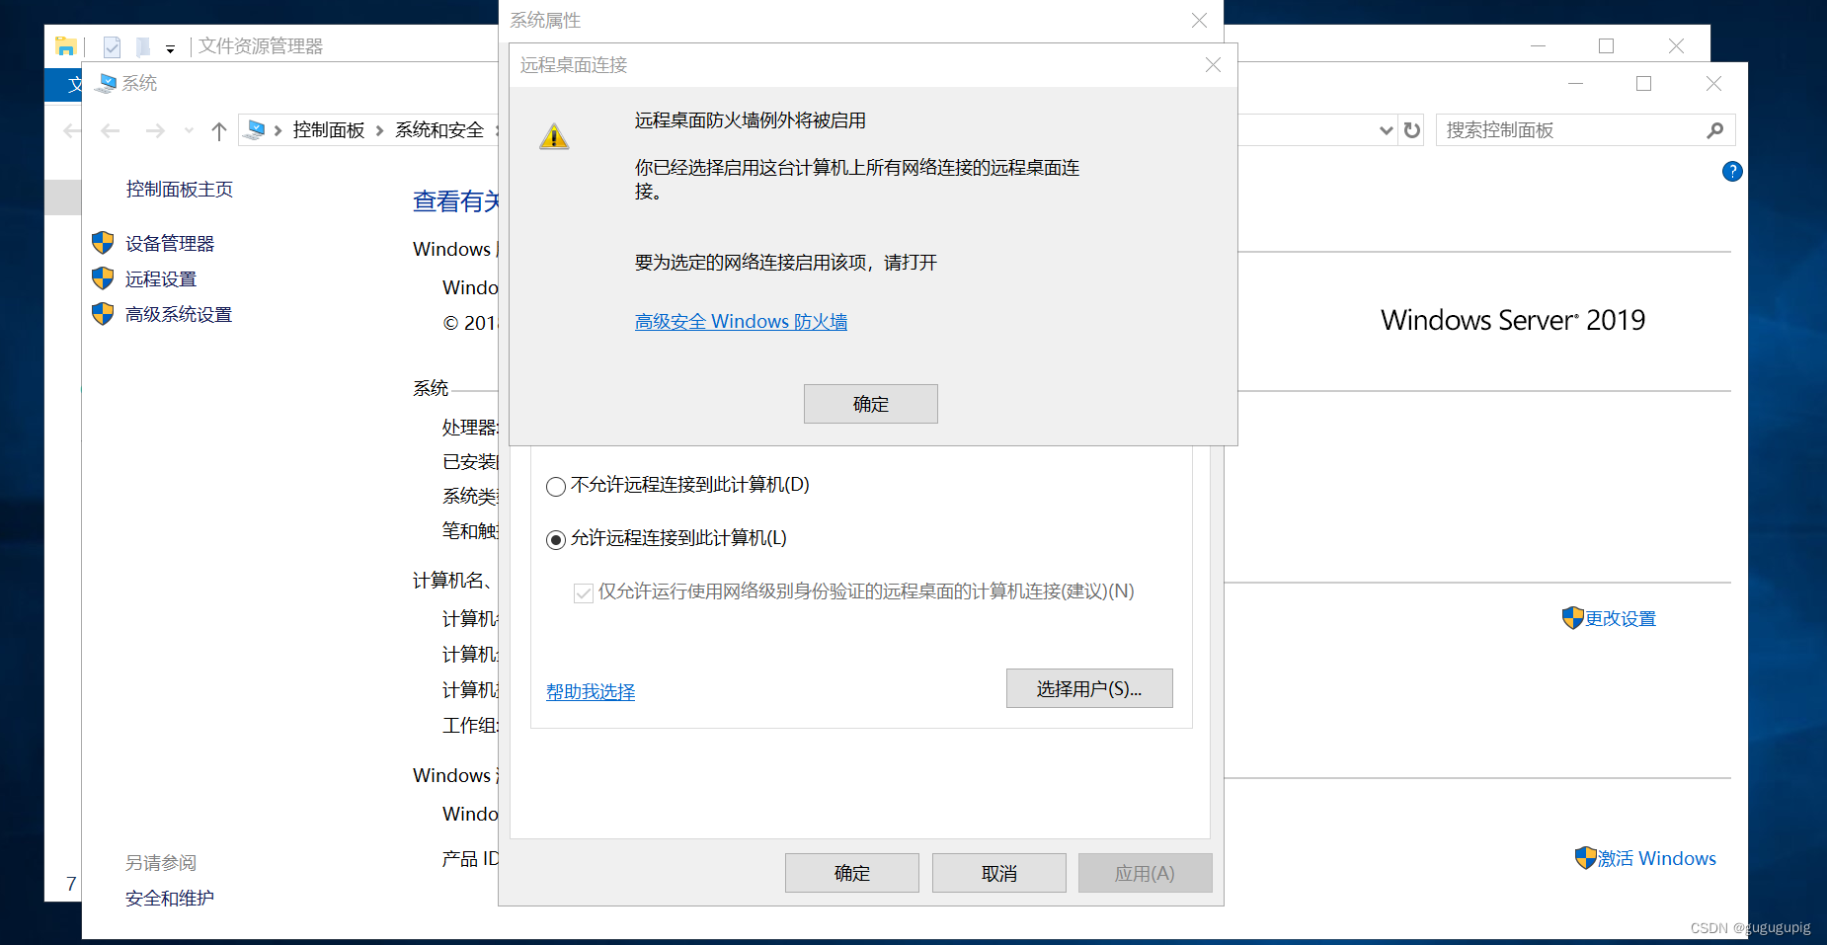Maximize the File Explorer window
This screenshot has width=1827, height=945.
pyautogui.click(x=1606, y=46)
